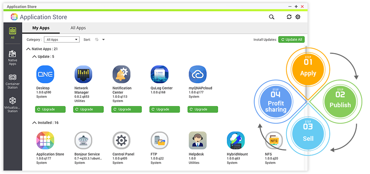Click the Install Updates label
This screenshot has height=174, width=370.
pos(265,40)
